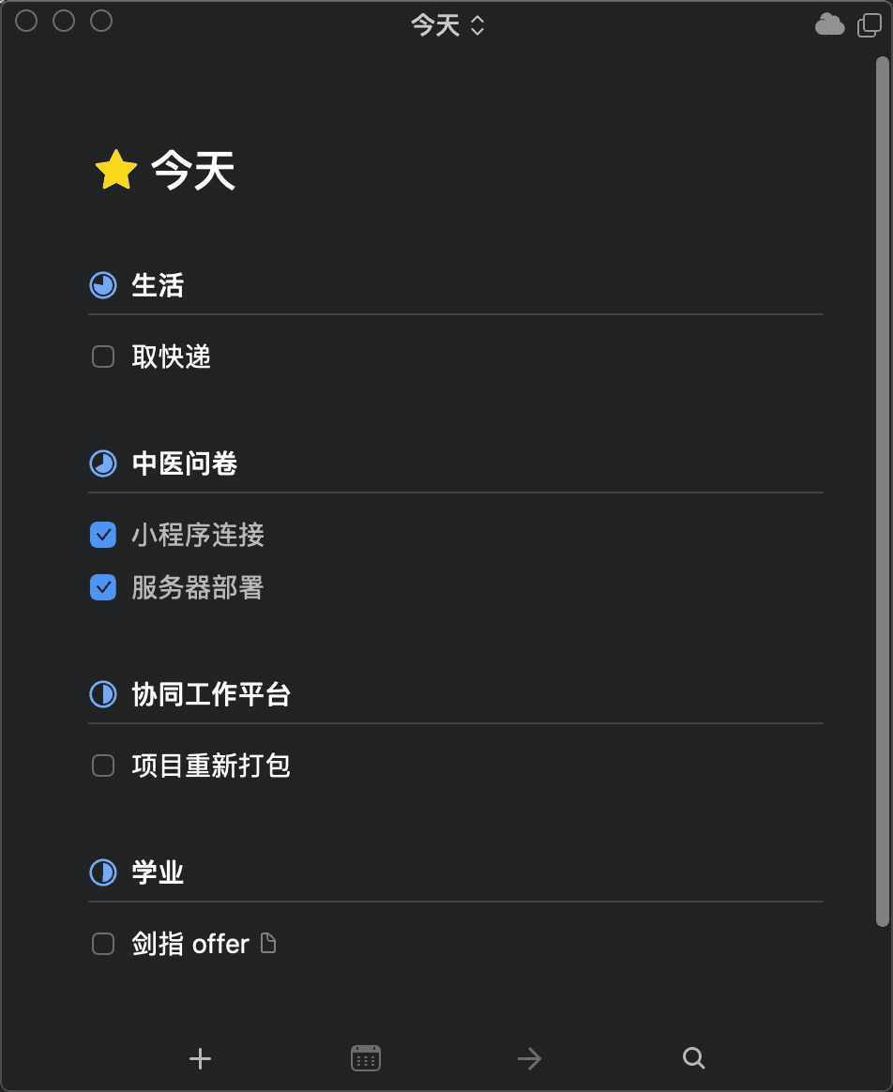Click the yellow star icon beside 今天

116,172
